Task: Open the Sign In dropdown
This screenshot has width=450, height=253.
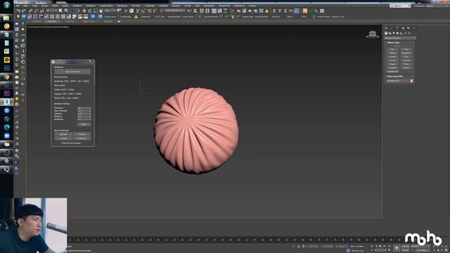Action: (x=400, y=6)
